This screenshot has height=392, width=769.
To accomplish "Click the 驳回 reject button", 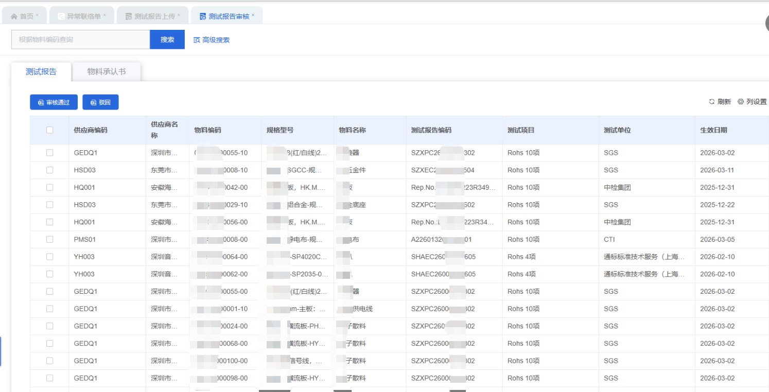I will (x=100, y=102).
